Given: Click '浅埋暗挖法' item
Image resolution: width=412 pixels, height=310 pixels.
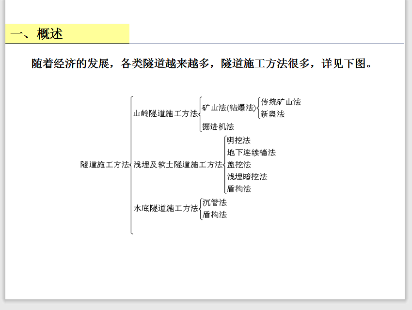Looking at the screenshot, I should point(247,177).
